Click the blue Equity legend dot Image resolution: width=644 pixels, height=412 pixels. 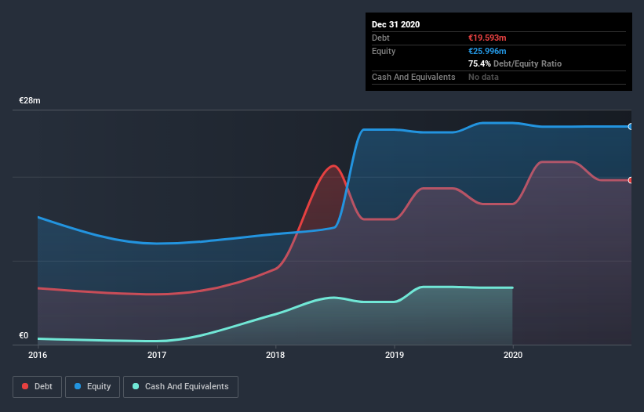(x=78, y=386)
